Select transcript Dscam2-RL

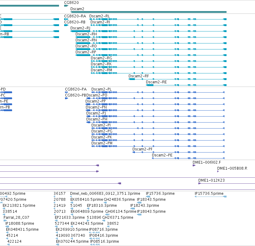click(158, 19)
